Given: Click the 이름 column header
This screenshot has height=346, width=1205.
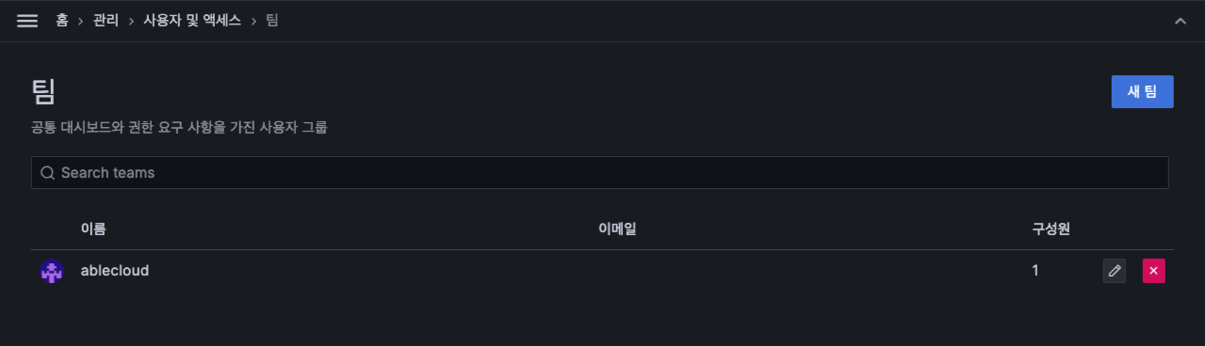Looking at the screenshot, I should pos(93,228).
